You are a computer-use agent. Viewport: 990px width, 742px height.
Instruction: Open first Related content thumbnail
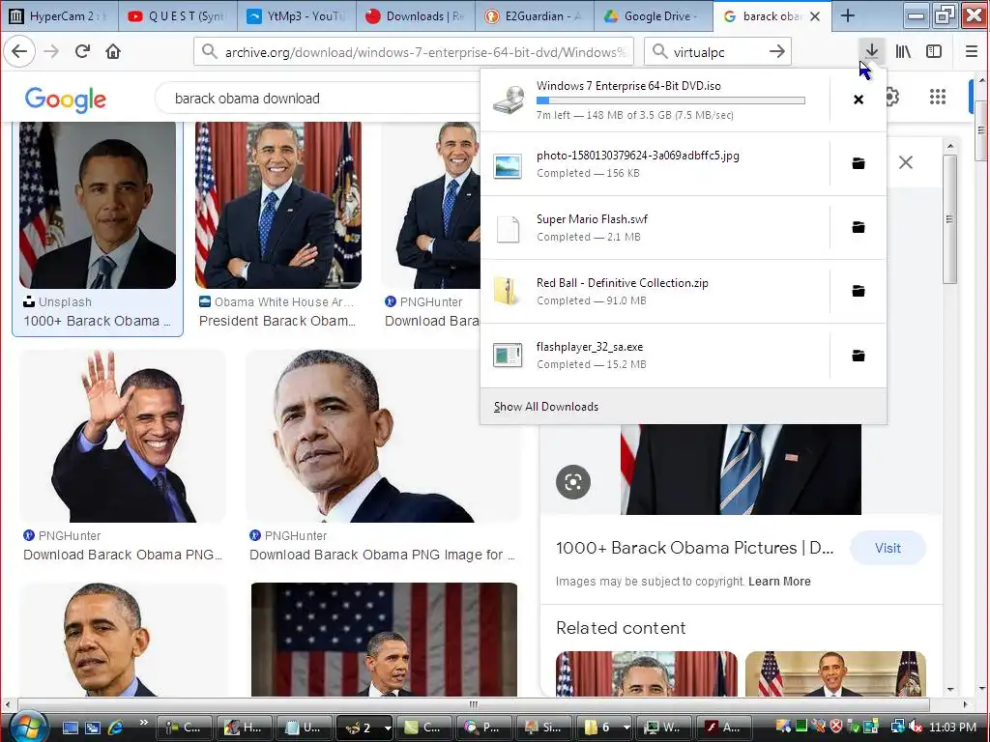[x=647, y=673]
